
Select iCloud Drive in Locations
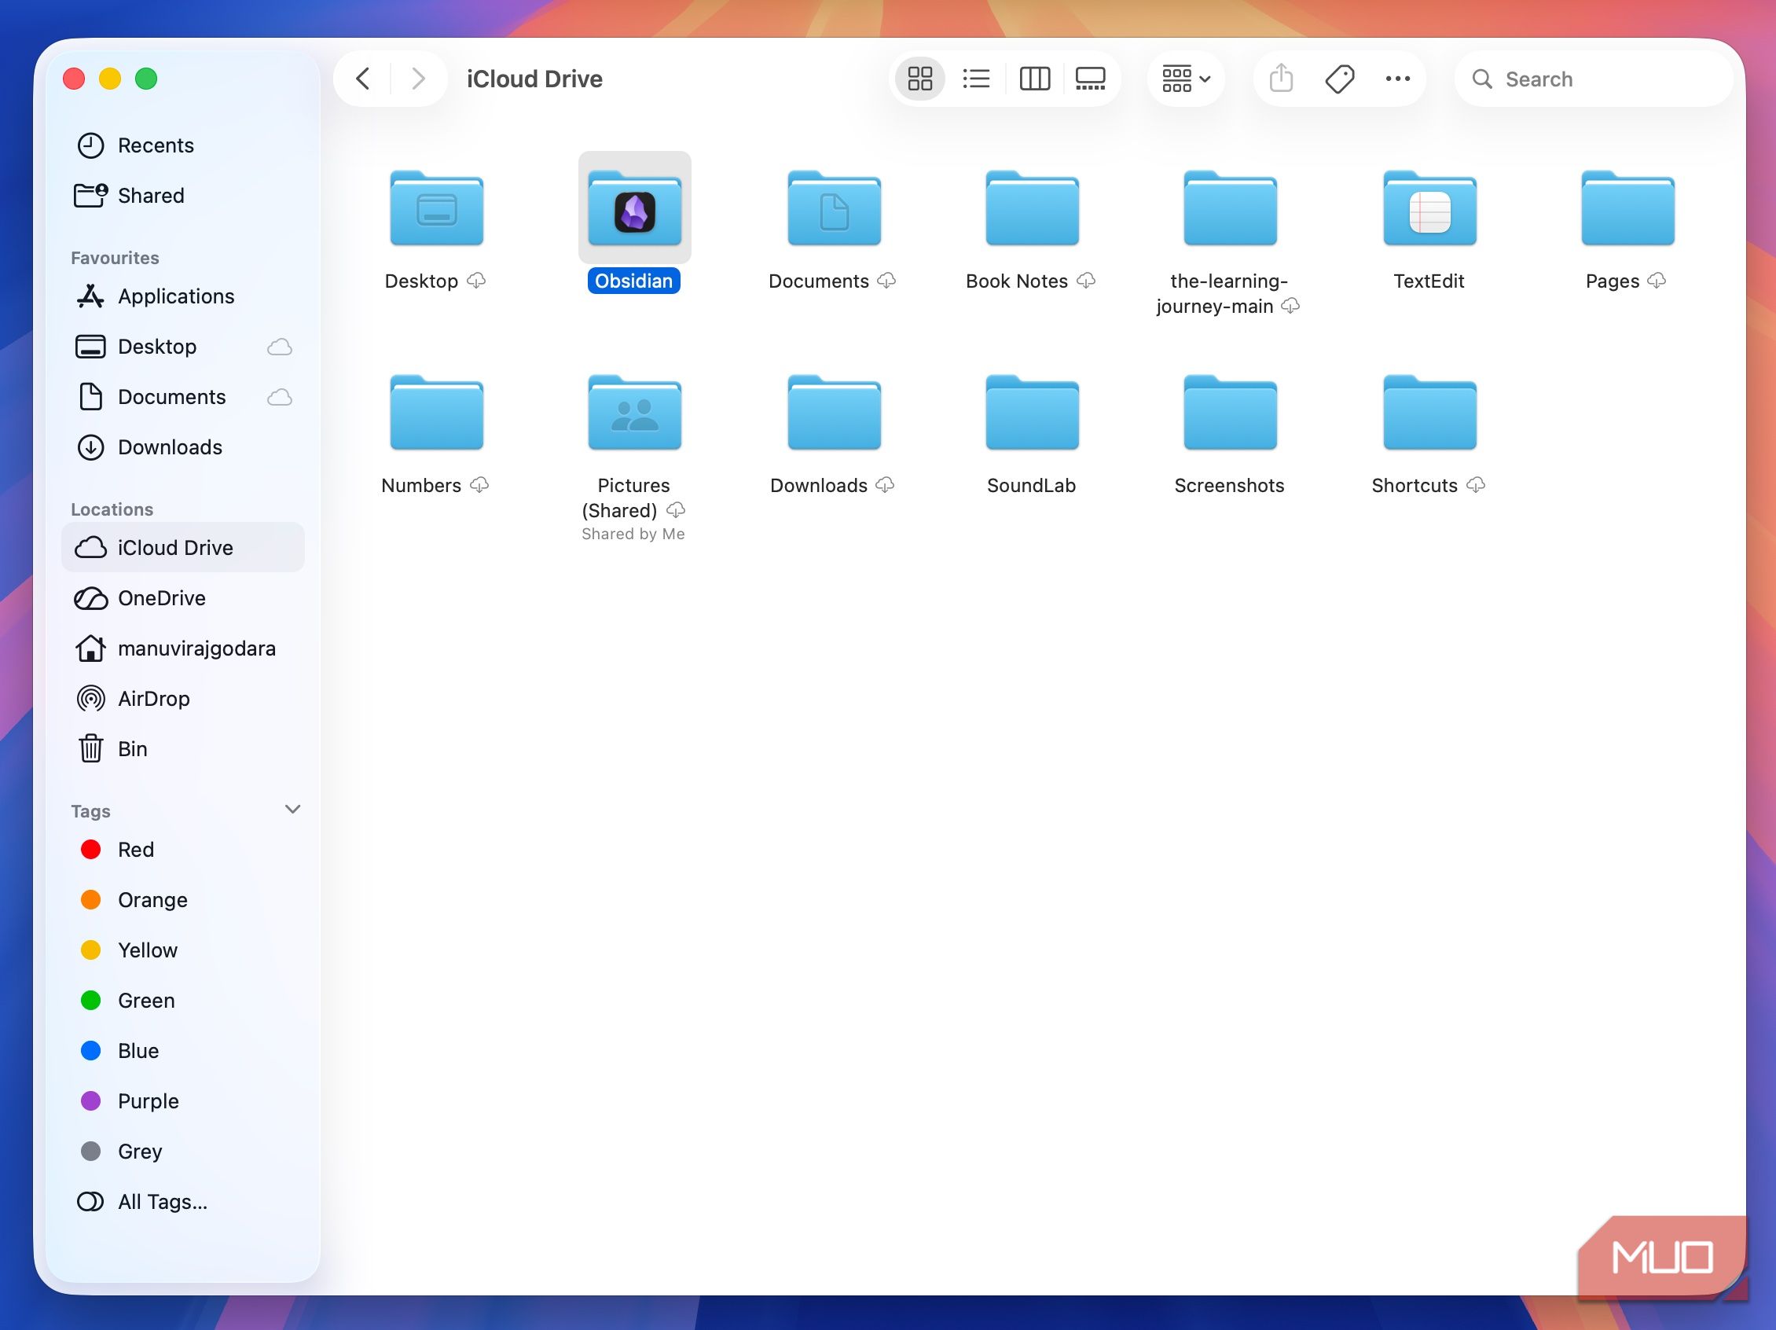183,548
